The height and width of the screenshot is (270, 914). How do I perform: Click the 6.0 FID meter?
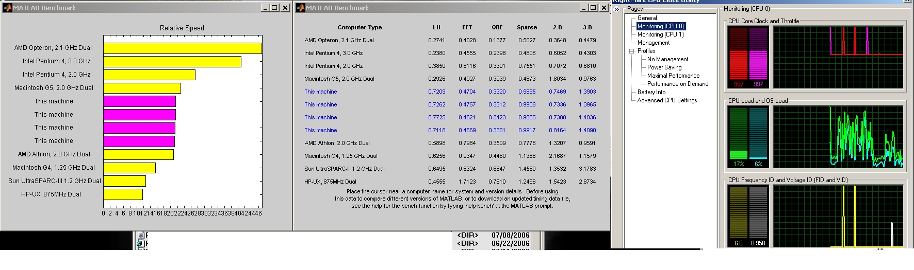(x=738, y=217)
